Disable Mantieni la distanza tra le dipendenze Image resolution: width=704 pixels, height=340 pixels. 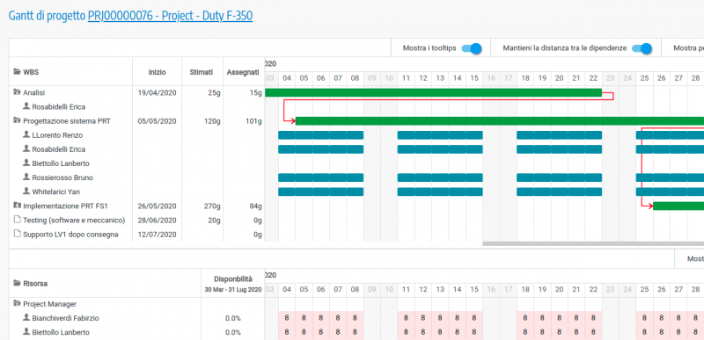(x=642, y=48)
